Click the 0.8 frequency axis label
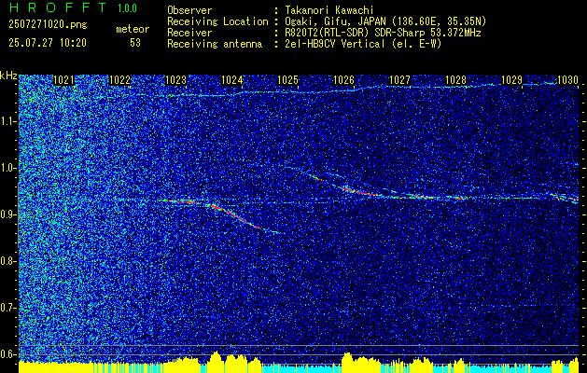 coord(7,261)
